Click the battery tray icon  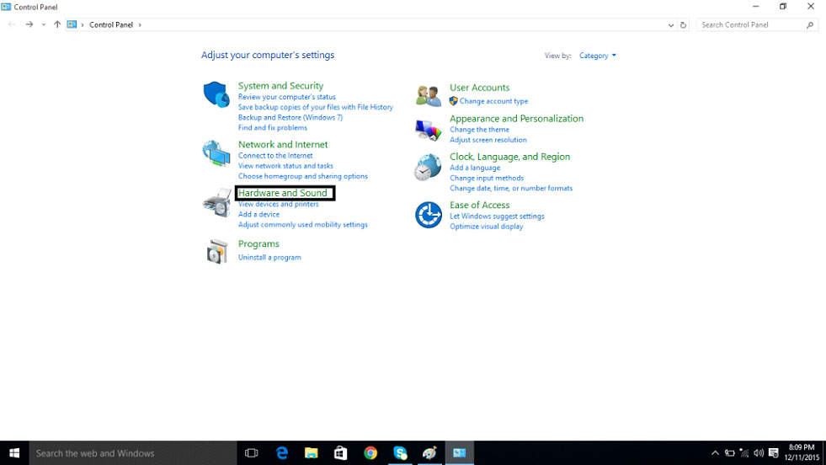(730, 453)
